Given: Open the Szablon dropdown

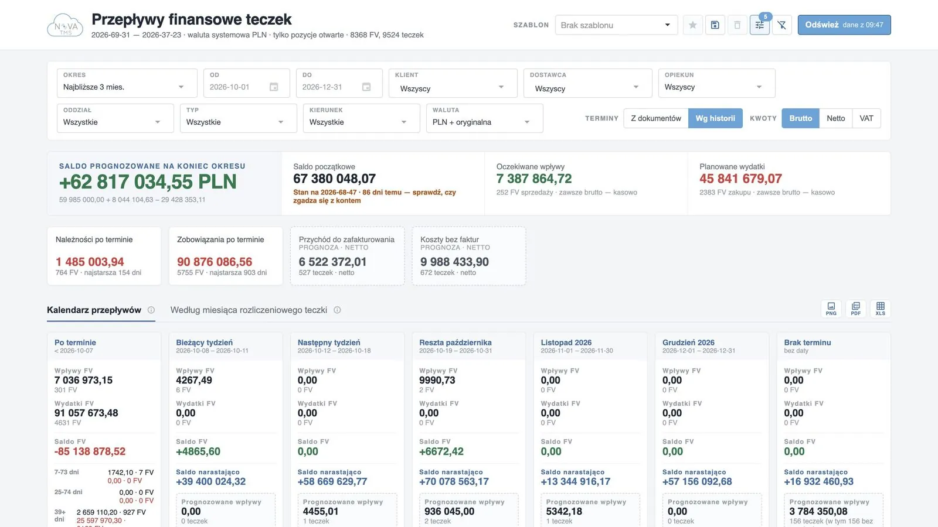Looking at the screenshot, I should coord(616,25).
